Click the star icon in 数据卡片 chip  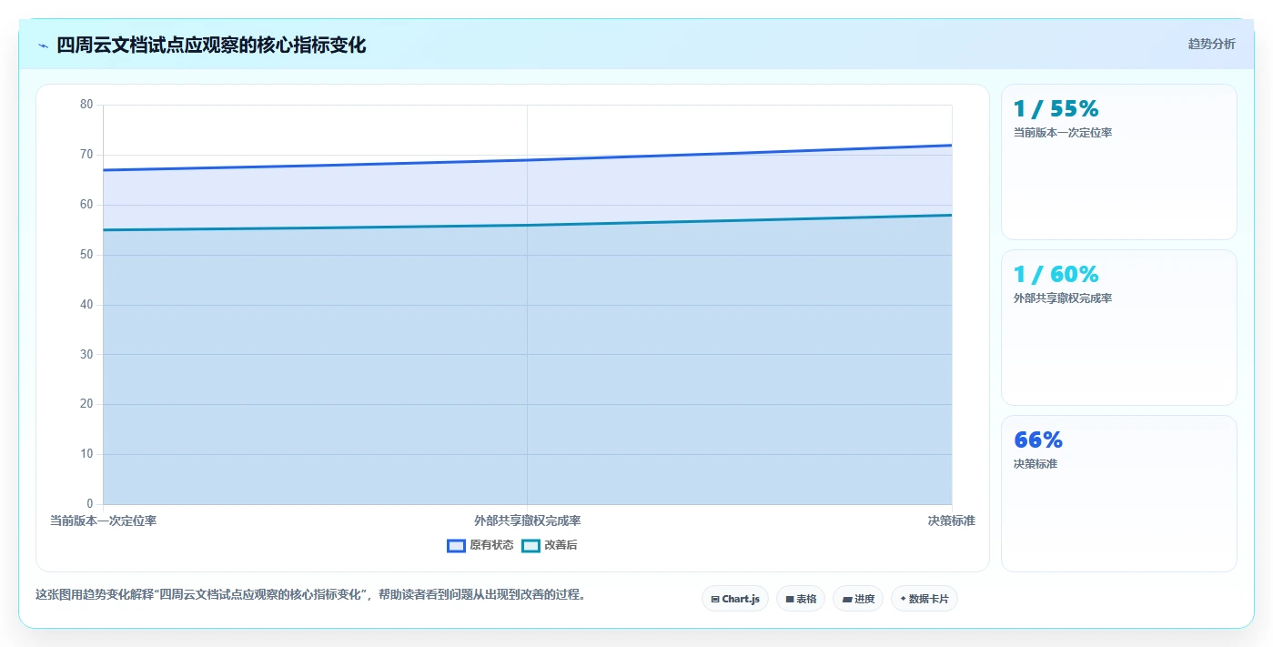pyautogui.click(x=903, y=599)
